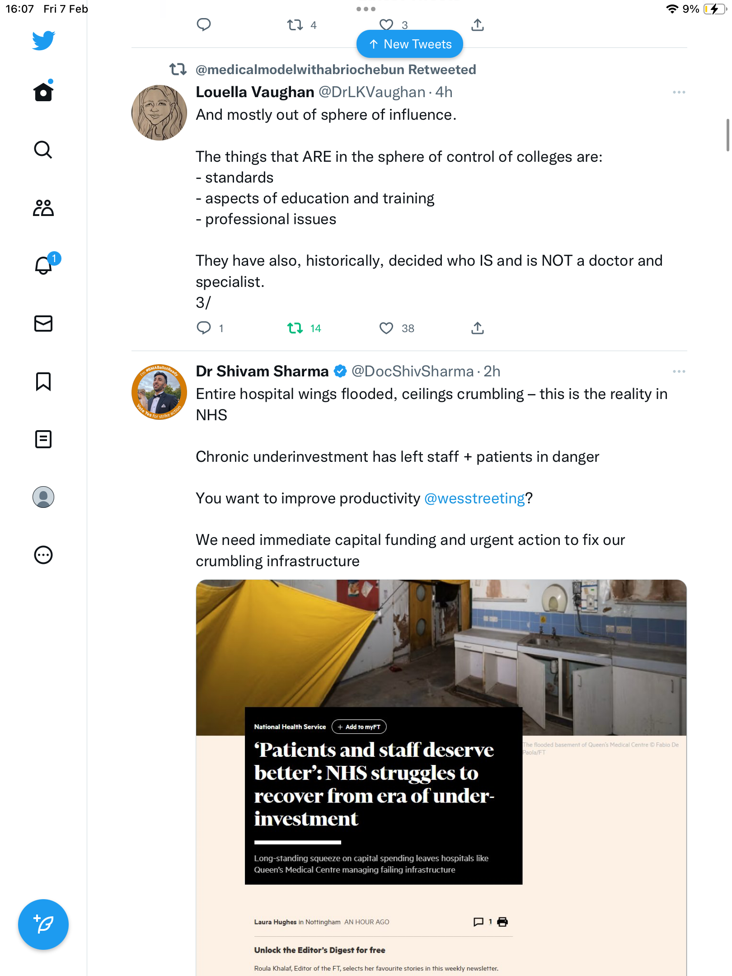The height and width of the screenshot is (976, 732).
Task: Open more options on Louella Vaughan's tweet
Action: click(x=679, y=92)
